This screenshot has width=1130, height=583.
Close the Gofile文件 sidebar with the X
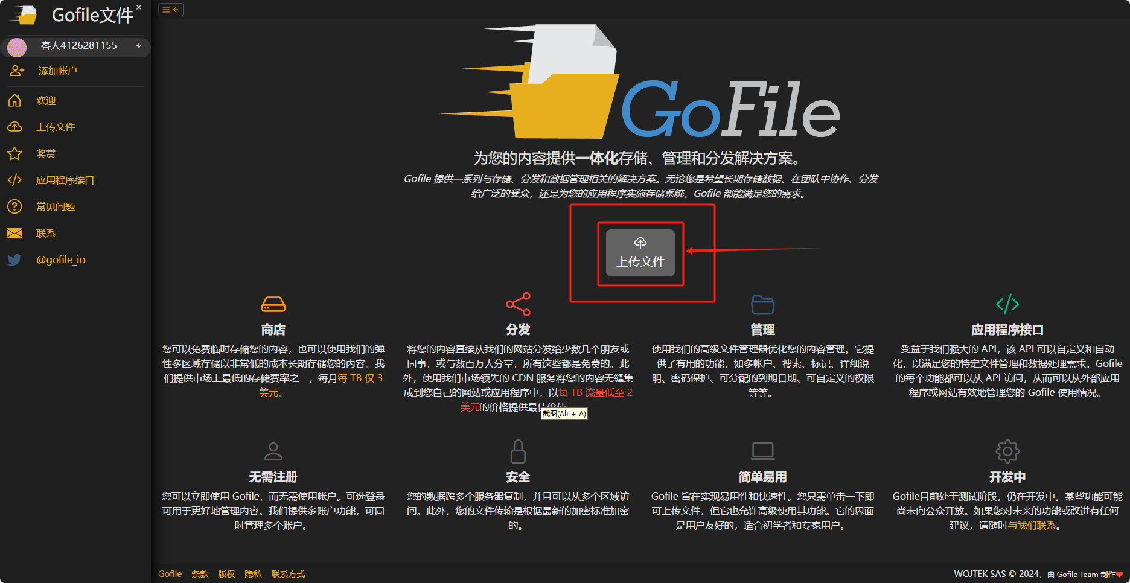139,7
